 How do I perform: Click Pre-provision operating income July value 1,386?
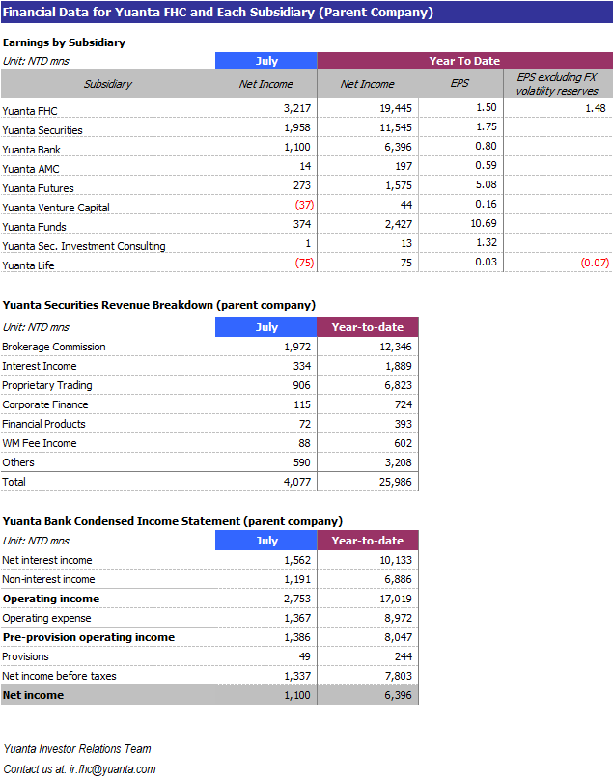297,637
